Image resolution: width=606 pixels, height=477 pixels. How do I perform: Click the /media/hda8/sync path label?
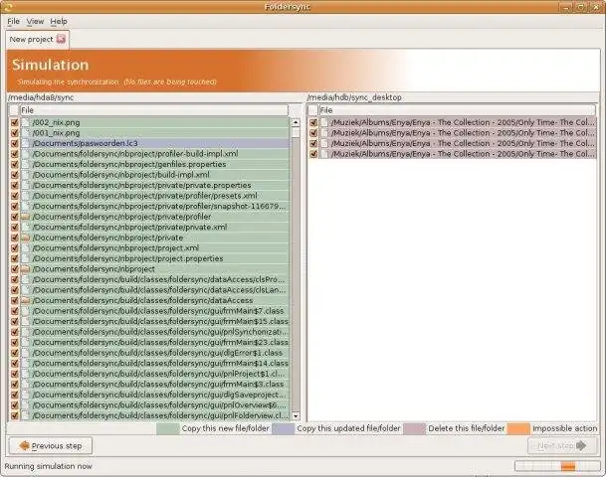tap(41, 97)
